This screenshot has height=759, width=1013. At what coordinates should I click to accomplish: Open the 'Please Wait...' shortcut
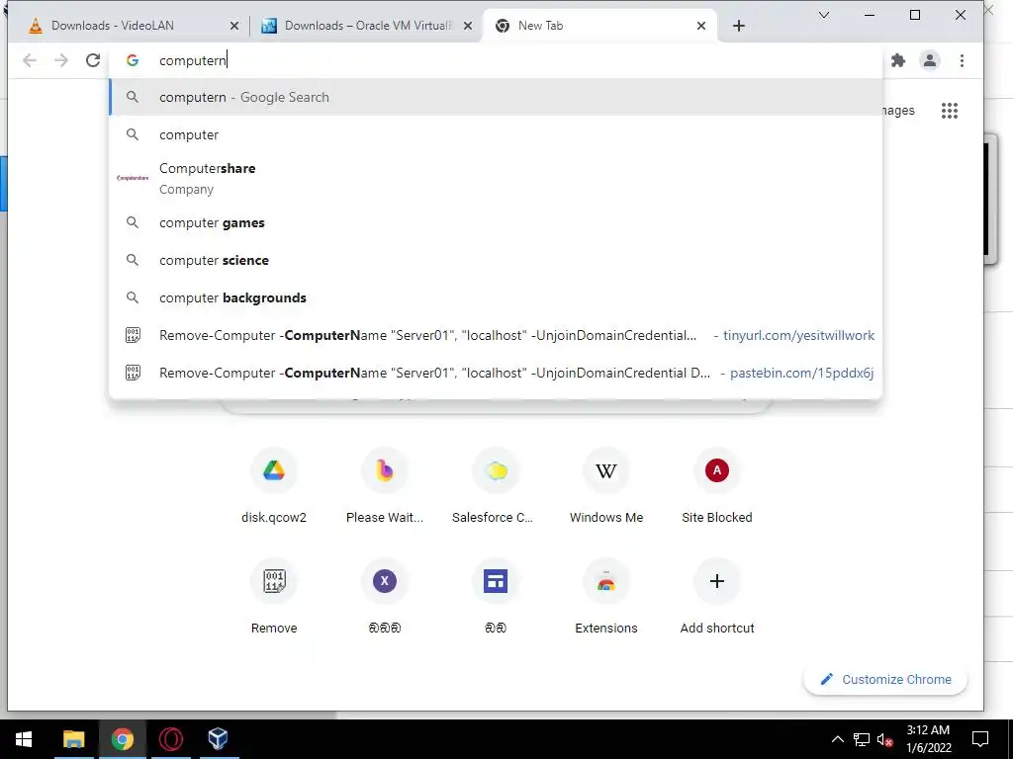pyautogui.click(x=385, y=486)
